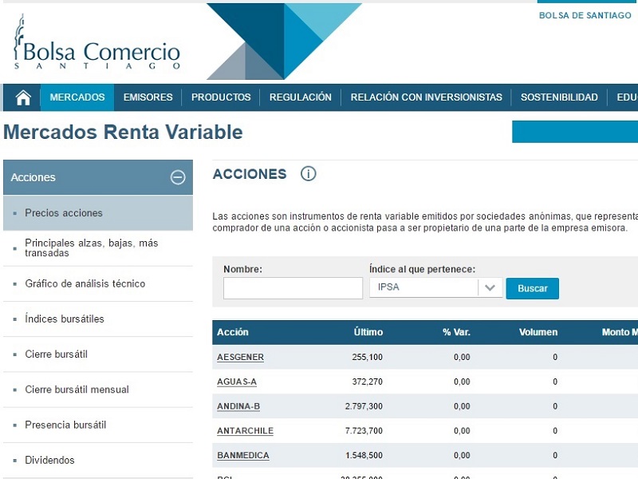Click the Bolsa Comercio Santiago logo
Image resolution: width=638 pixels, height=479 pixels.
tap(94, 44)
